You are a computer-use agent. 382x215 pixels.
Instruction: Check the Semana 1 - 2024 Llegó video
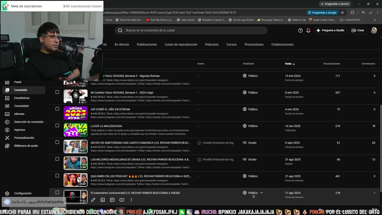57,92
